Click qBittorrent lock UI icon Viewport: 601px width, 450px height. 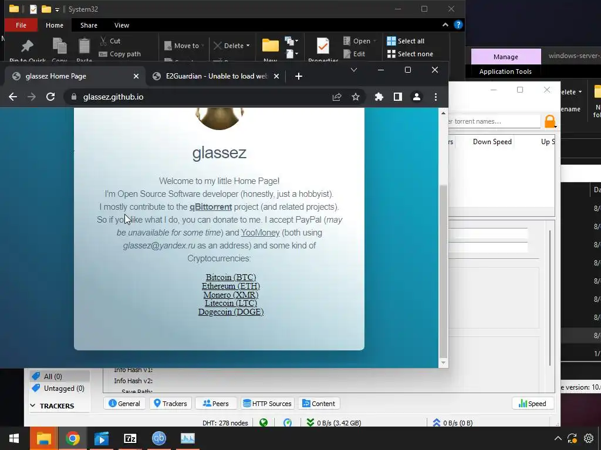pyautogui.click(x=549, y=121)
